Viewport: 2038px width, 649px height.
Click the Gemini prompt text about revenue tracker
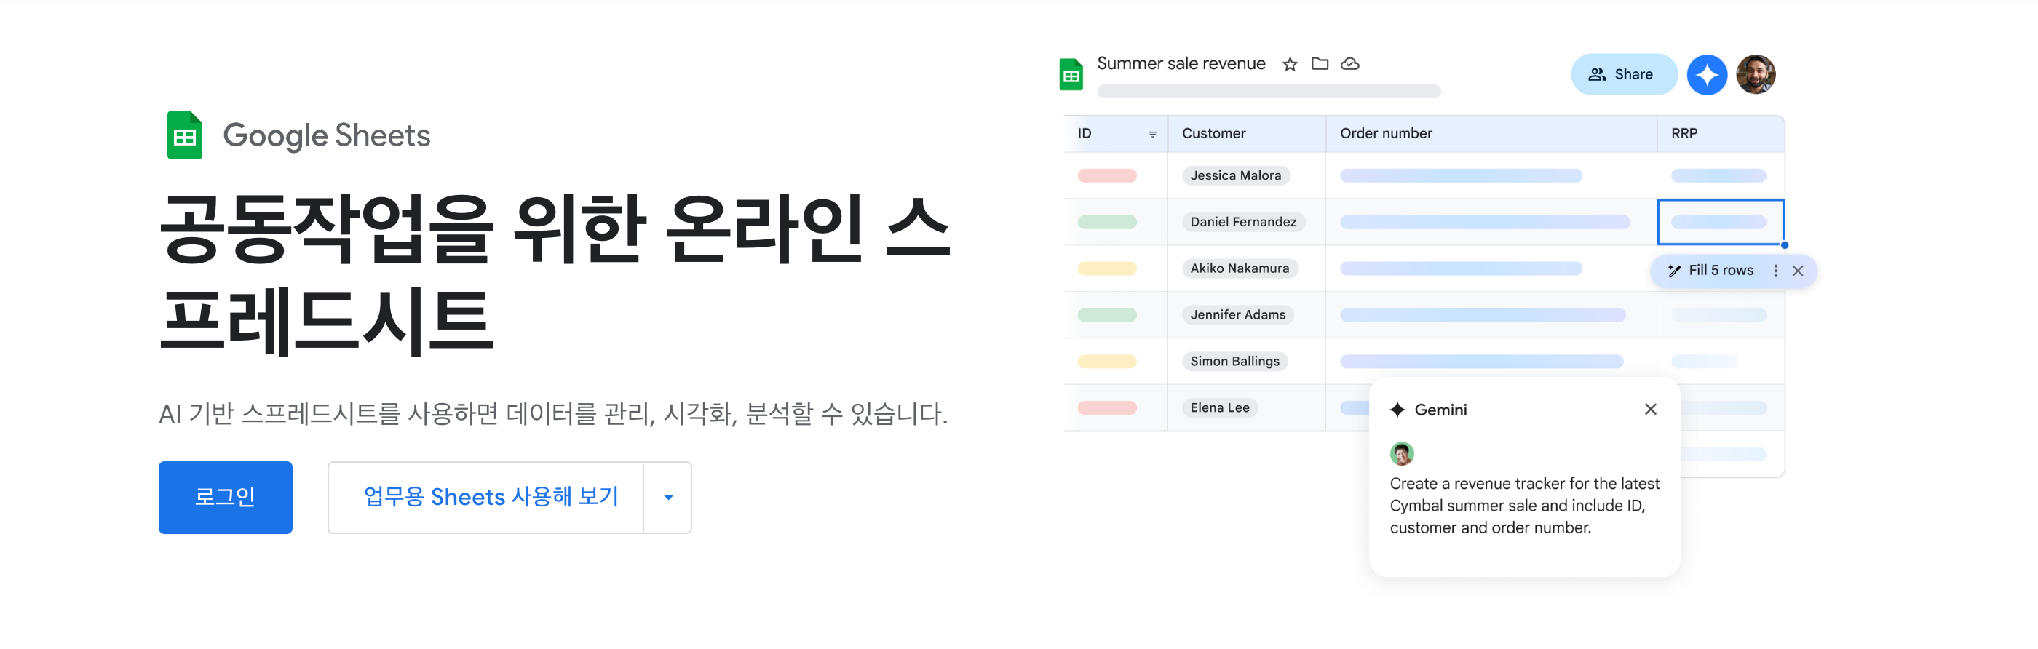[1523, 506]
